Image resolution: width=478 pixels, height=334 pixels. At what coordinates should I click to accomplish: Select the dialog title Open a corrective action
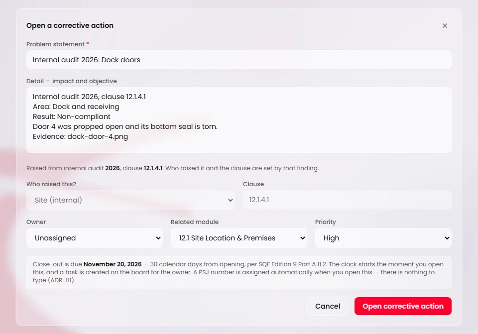(x=70, y=25)
